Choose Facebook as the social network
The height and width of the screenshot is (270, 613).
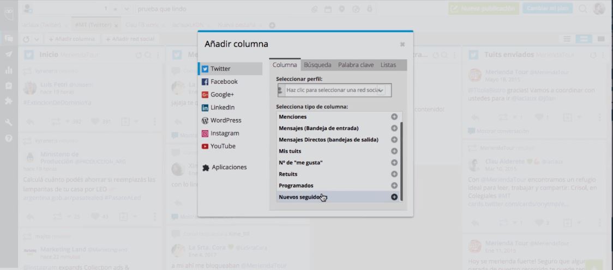click(224, 82)
